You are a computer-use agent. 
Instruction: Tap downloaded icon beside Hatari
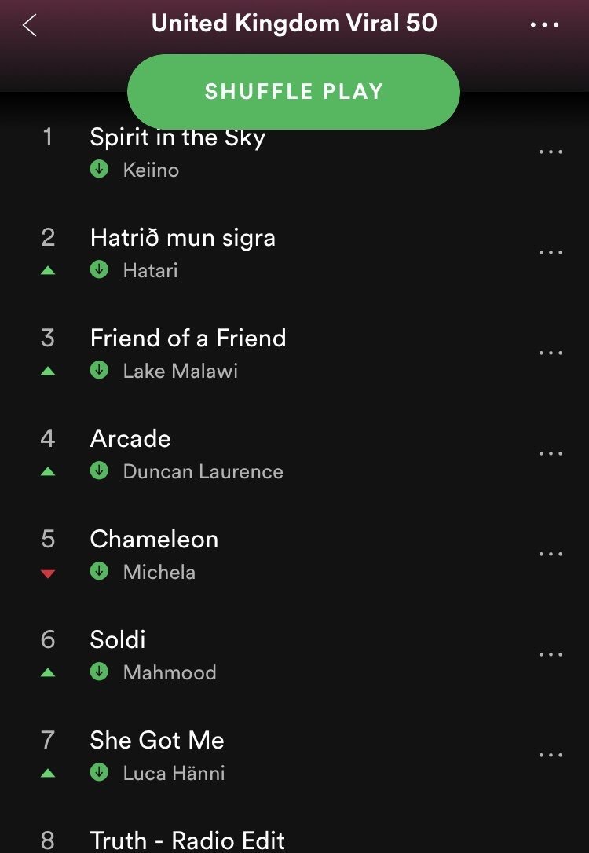[99, 269]
